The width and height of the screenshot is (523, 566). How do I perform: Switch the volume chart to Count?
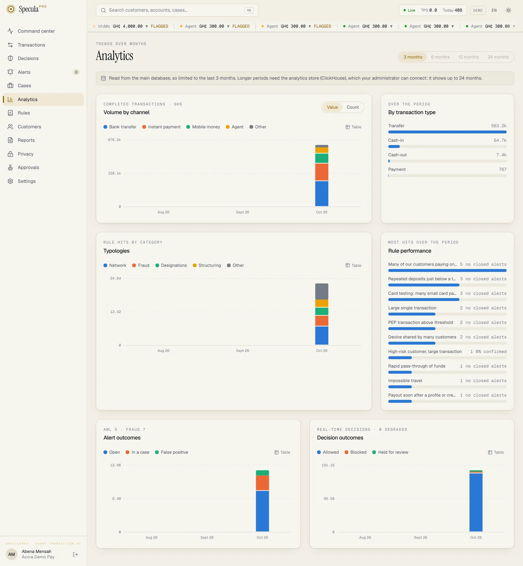coord(352,107)
